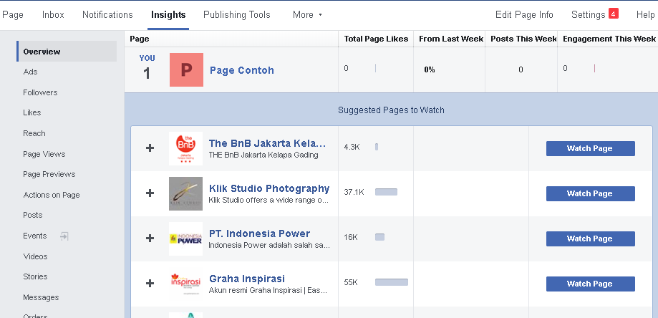Click The BnB Jakarta logo thumbnail

click(x=185, y=148)
